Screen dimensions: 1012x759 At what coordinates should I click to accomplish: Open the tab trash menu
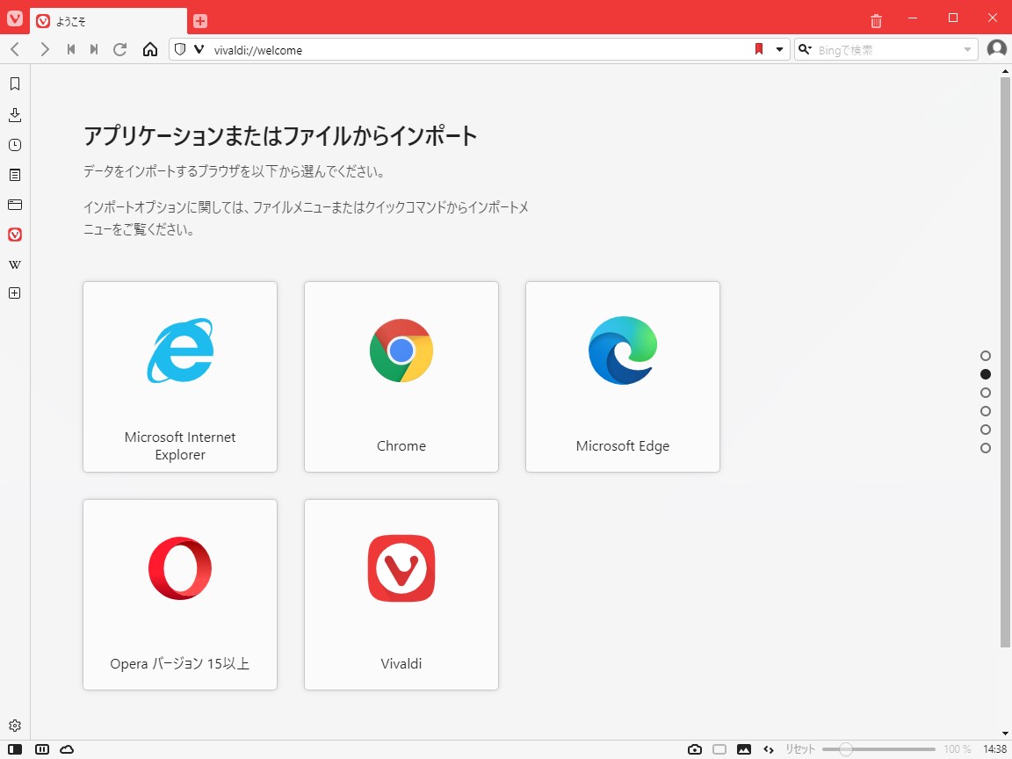click(x=875, y=19)
